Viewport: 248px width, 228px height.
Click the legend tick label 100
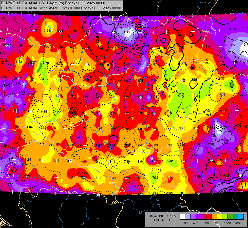pyautogui.click(x=185, y=223)
